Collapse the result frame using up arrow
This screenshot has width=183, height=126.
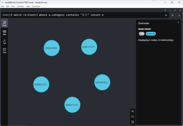click(170, 10)
